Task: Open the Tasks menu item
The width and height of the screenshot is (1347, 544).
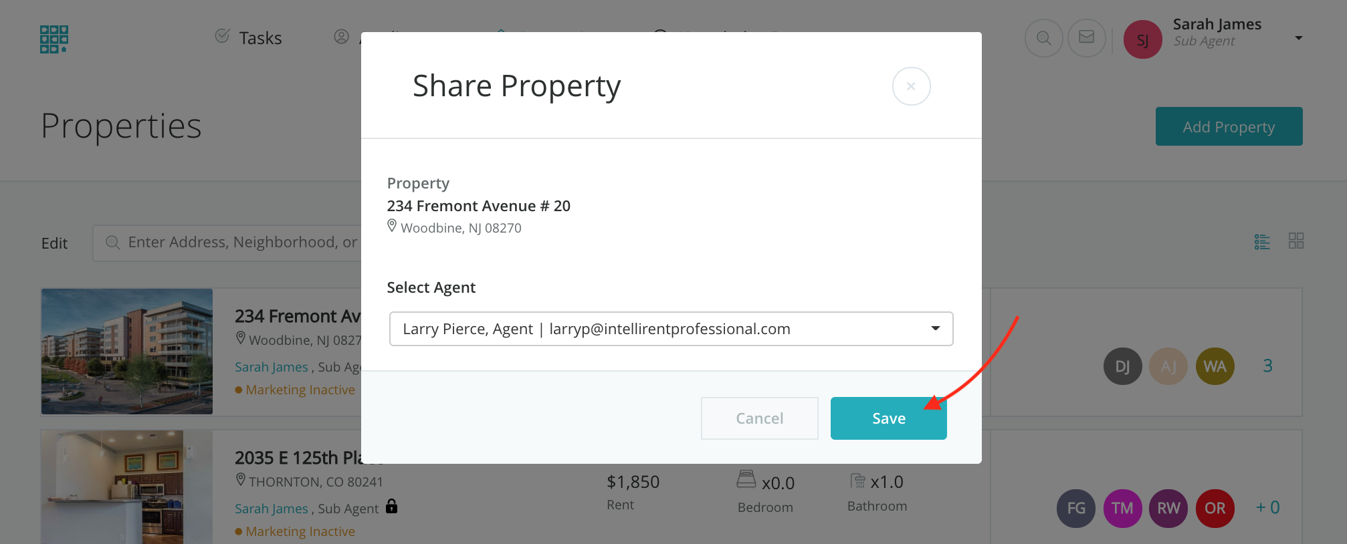Action: 249,38
